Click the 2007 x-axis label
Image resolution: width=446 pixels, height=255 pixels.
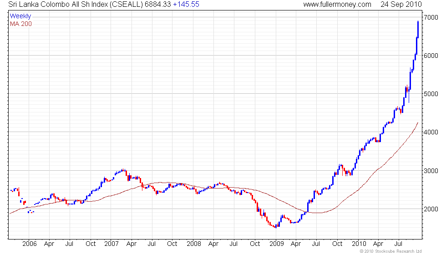111,244
